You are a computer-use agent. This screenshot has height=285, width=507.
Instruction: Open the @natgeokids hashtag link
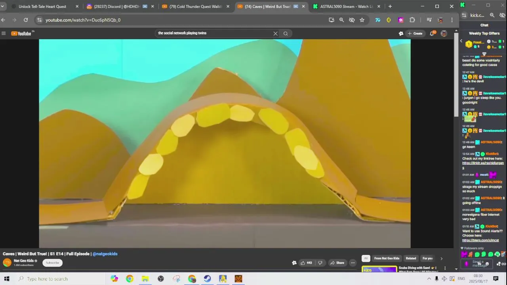(x=105, y=254)
